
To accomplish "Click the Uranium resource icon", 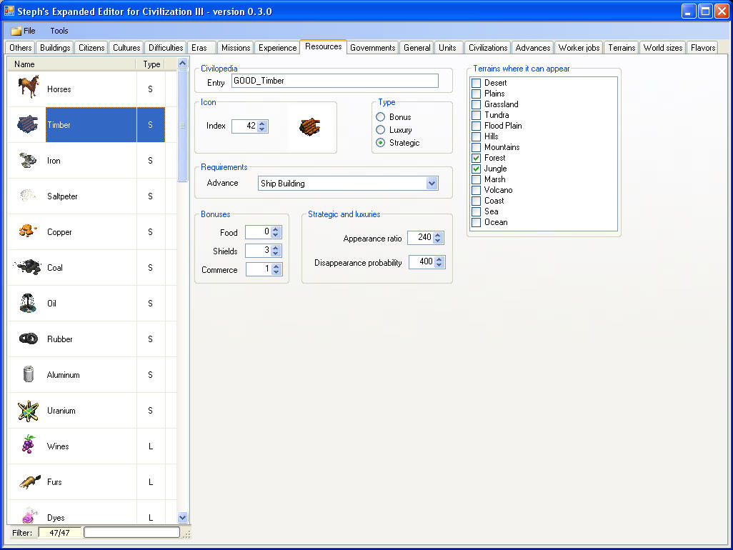I will 28,411.
